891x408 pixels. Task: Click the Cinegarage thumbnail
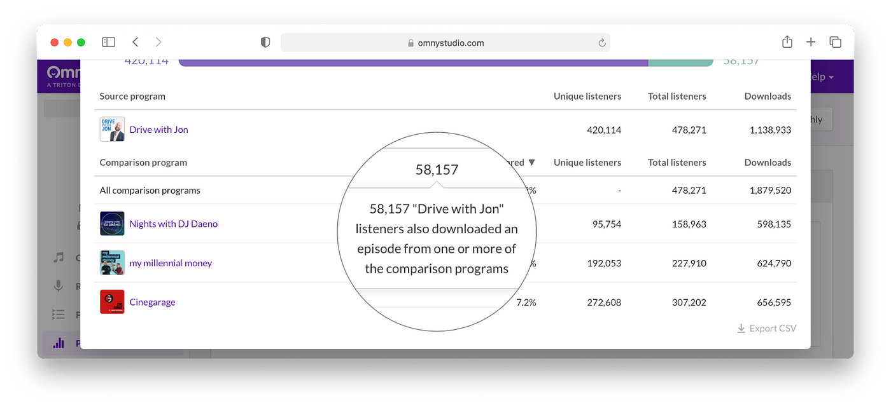[112, 302]
